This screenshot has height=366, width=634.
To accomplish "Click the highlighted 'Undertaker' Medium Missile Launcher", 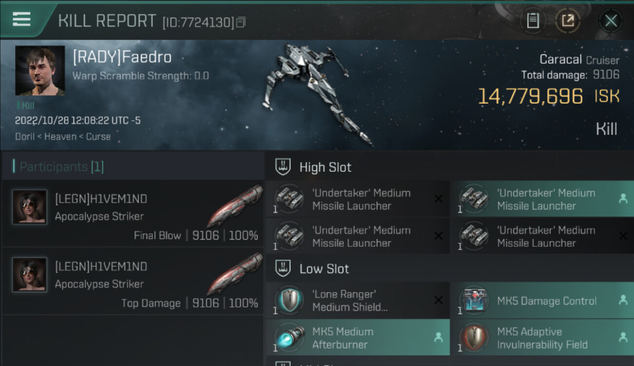I will [x=542, y=199].
